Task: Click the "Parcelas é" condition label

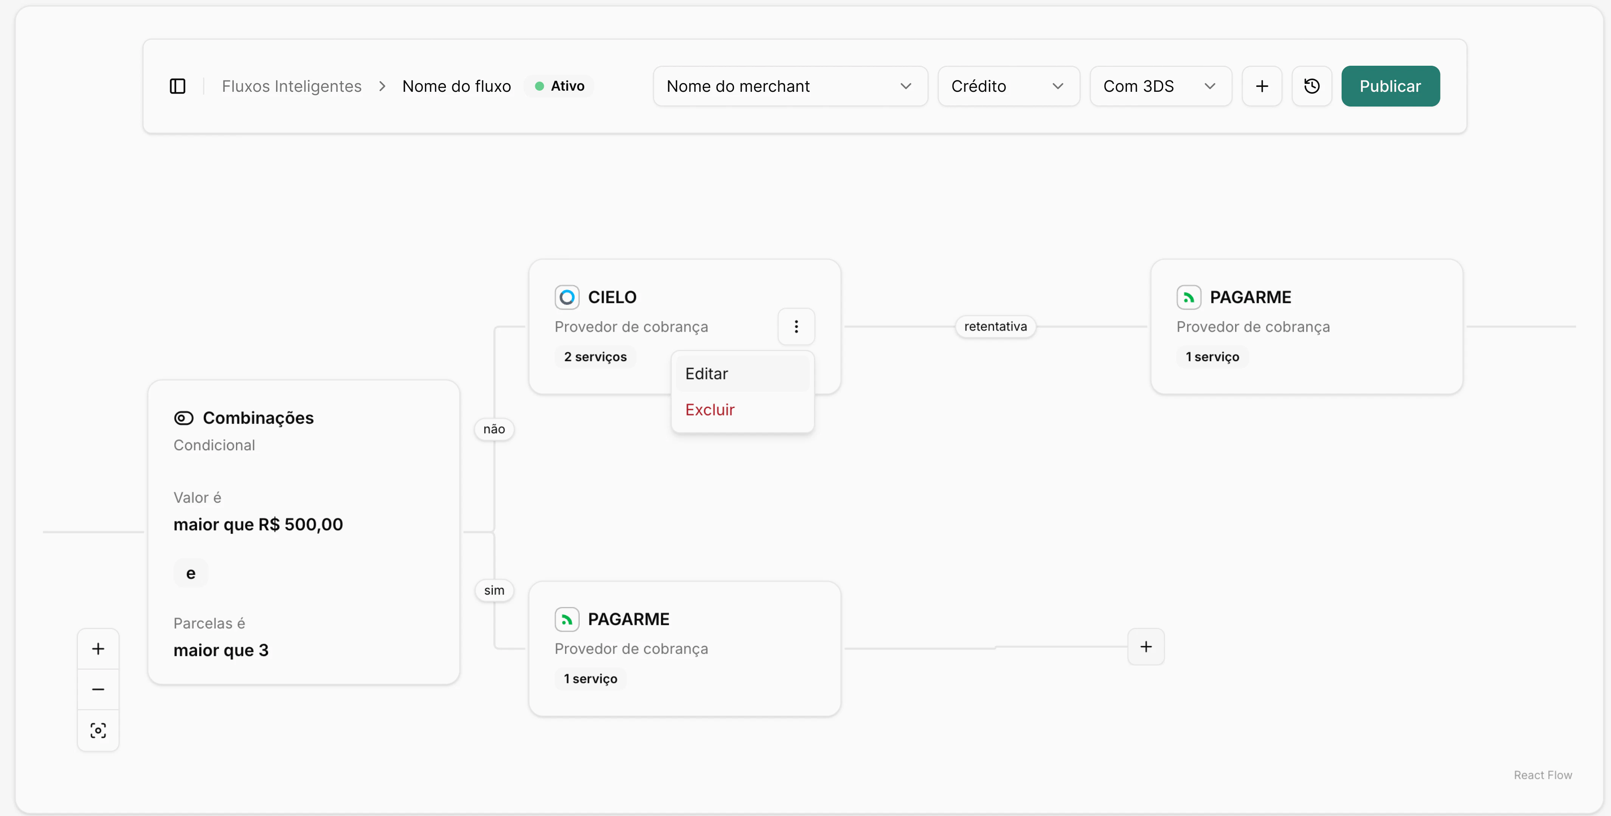Action: [210, 624]
